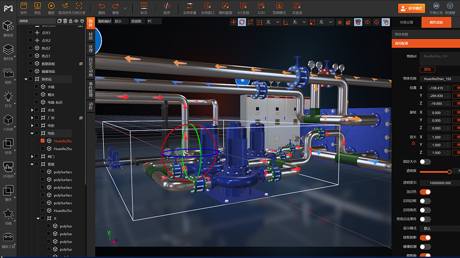
Task: Switch to the 场景设置 tab
Action: (406, 22)
